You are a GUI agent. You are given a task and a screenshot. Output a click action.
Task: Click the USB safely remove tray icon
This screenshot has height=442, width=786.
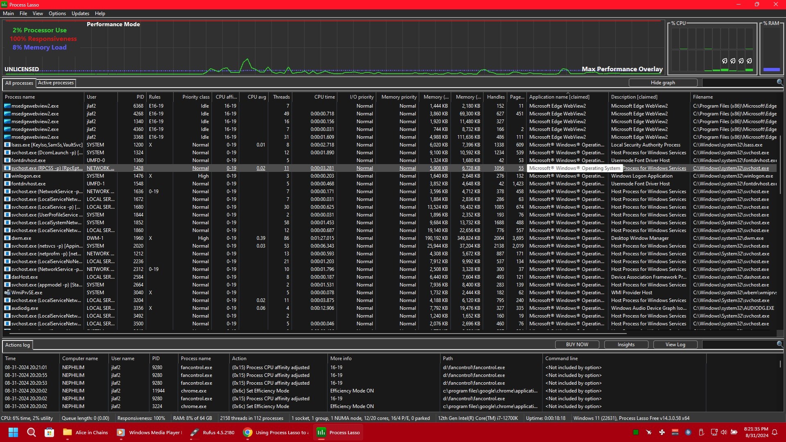[x=701, y=433]
